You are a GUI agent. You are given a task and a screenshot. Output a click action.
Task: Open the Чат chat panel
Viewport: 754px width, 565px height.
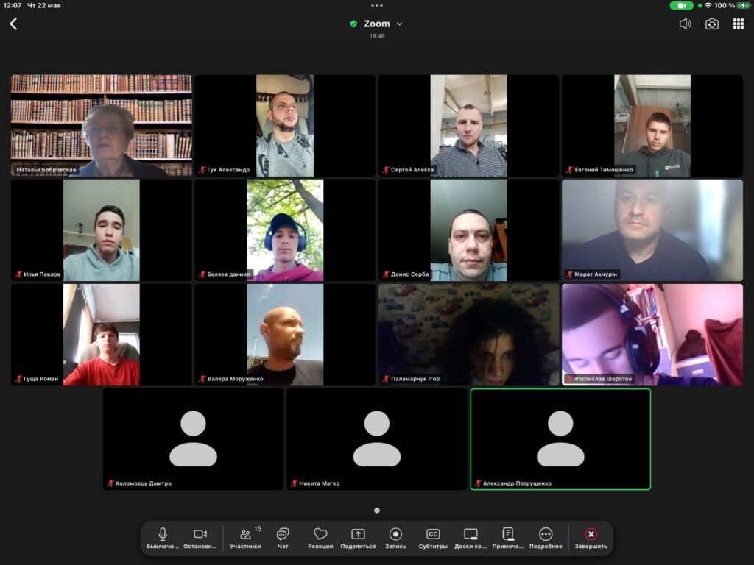click(283, 538)
